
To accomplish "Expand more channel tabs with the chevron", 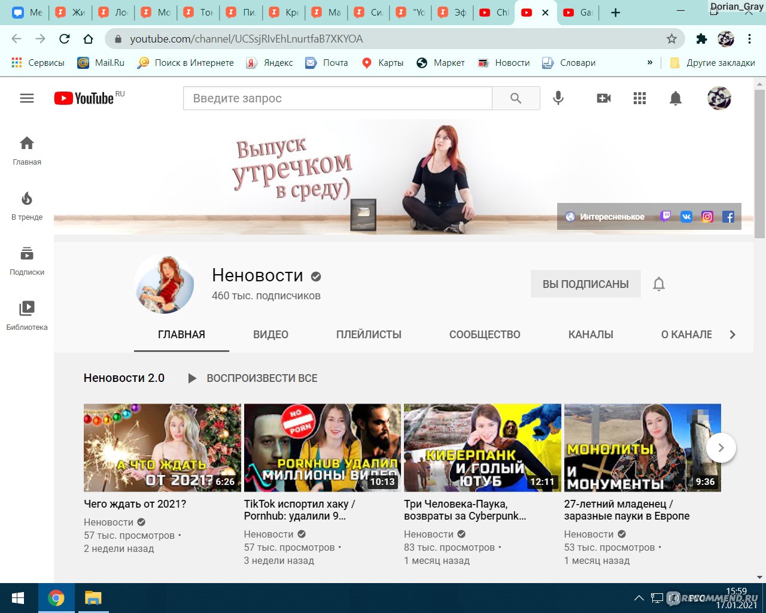I will (x=732, y=335).
